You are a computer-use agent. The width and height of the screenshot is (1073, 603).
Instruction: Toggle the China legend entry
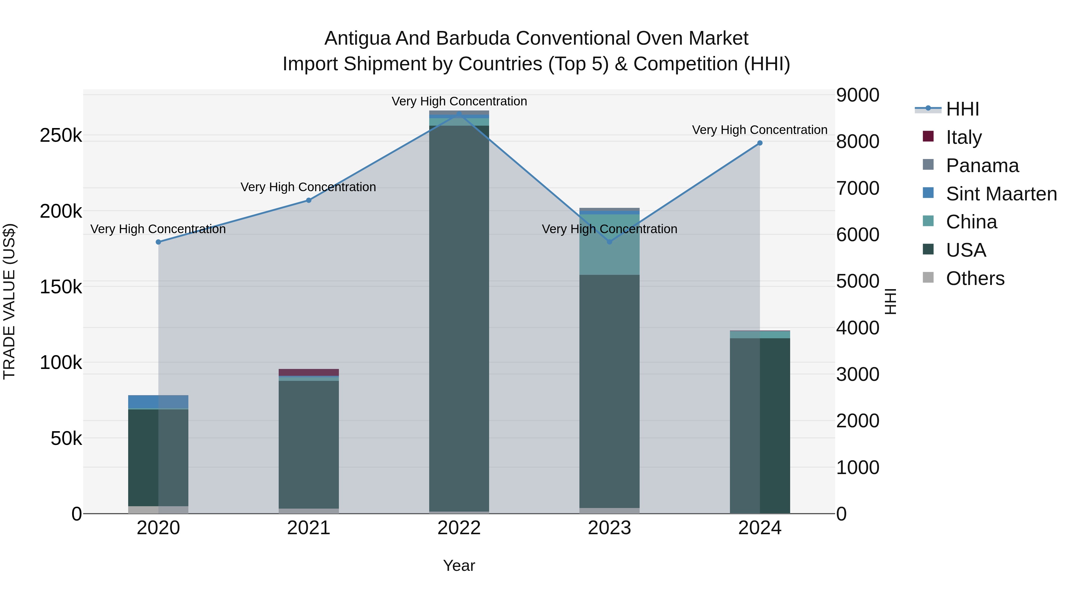click(960, 222)
